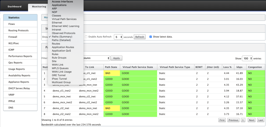
Task: Switch to the Dashboard tab
Action: tap(15, 7)
